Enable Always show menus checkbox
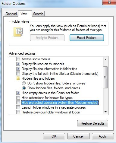This screenshot has width=116, height=143. (18, 59)
